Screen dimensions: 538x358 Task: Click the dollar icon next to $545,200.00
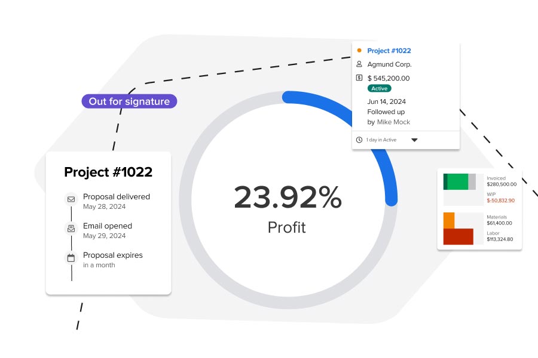pyautogui.click(x=359, y=78)
